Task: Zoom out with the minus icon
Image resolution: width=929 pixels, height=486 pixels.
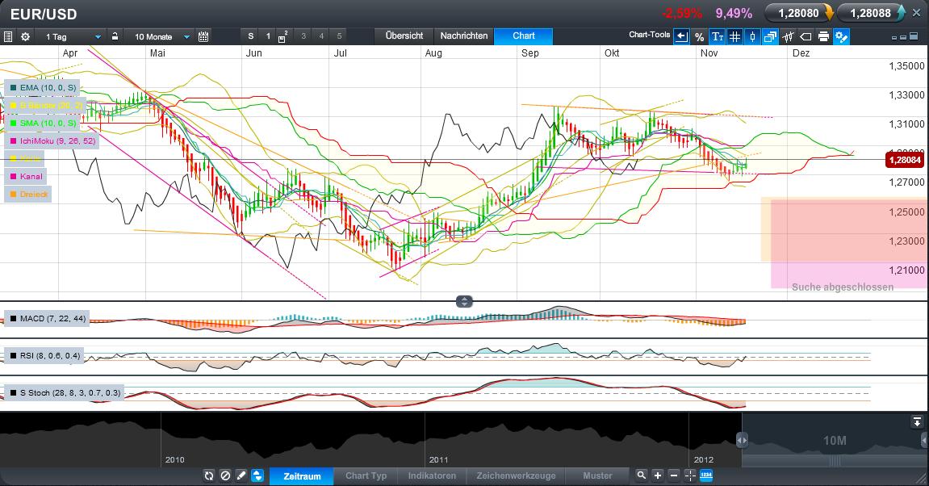Action: click(674, 476)
